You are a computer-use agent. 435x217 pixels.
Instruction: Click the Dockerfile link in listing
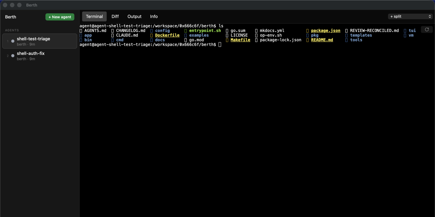click(167, 35)
